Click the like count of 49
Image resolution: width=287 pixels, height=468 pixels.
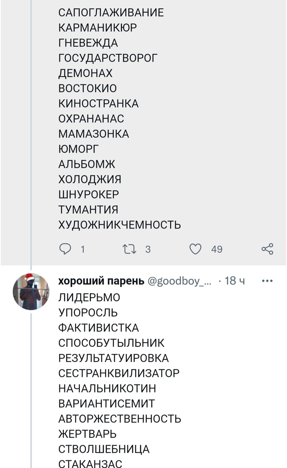point(216,249)
